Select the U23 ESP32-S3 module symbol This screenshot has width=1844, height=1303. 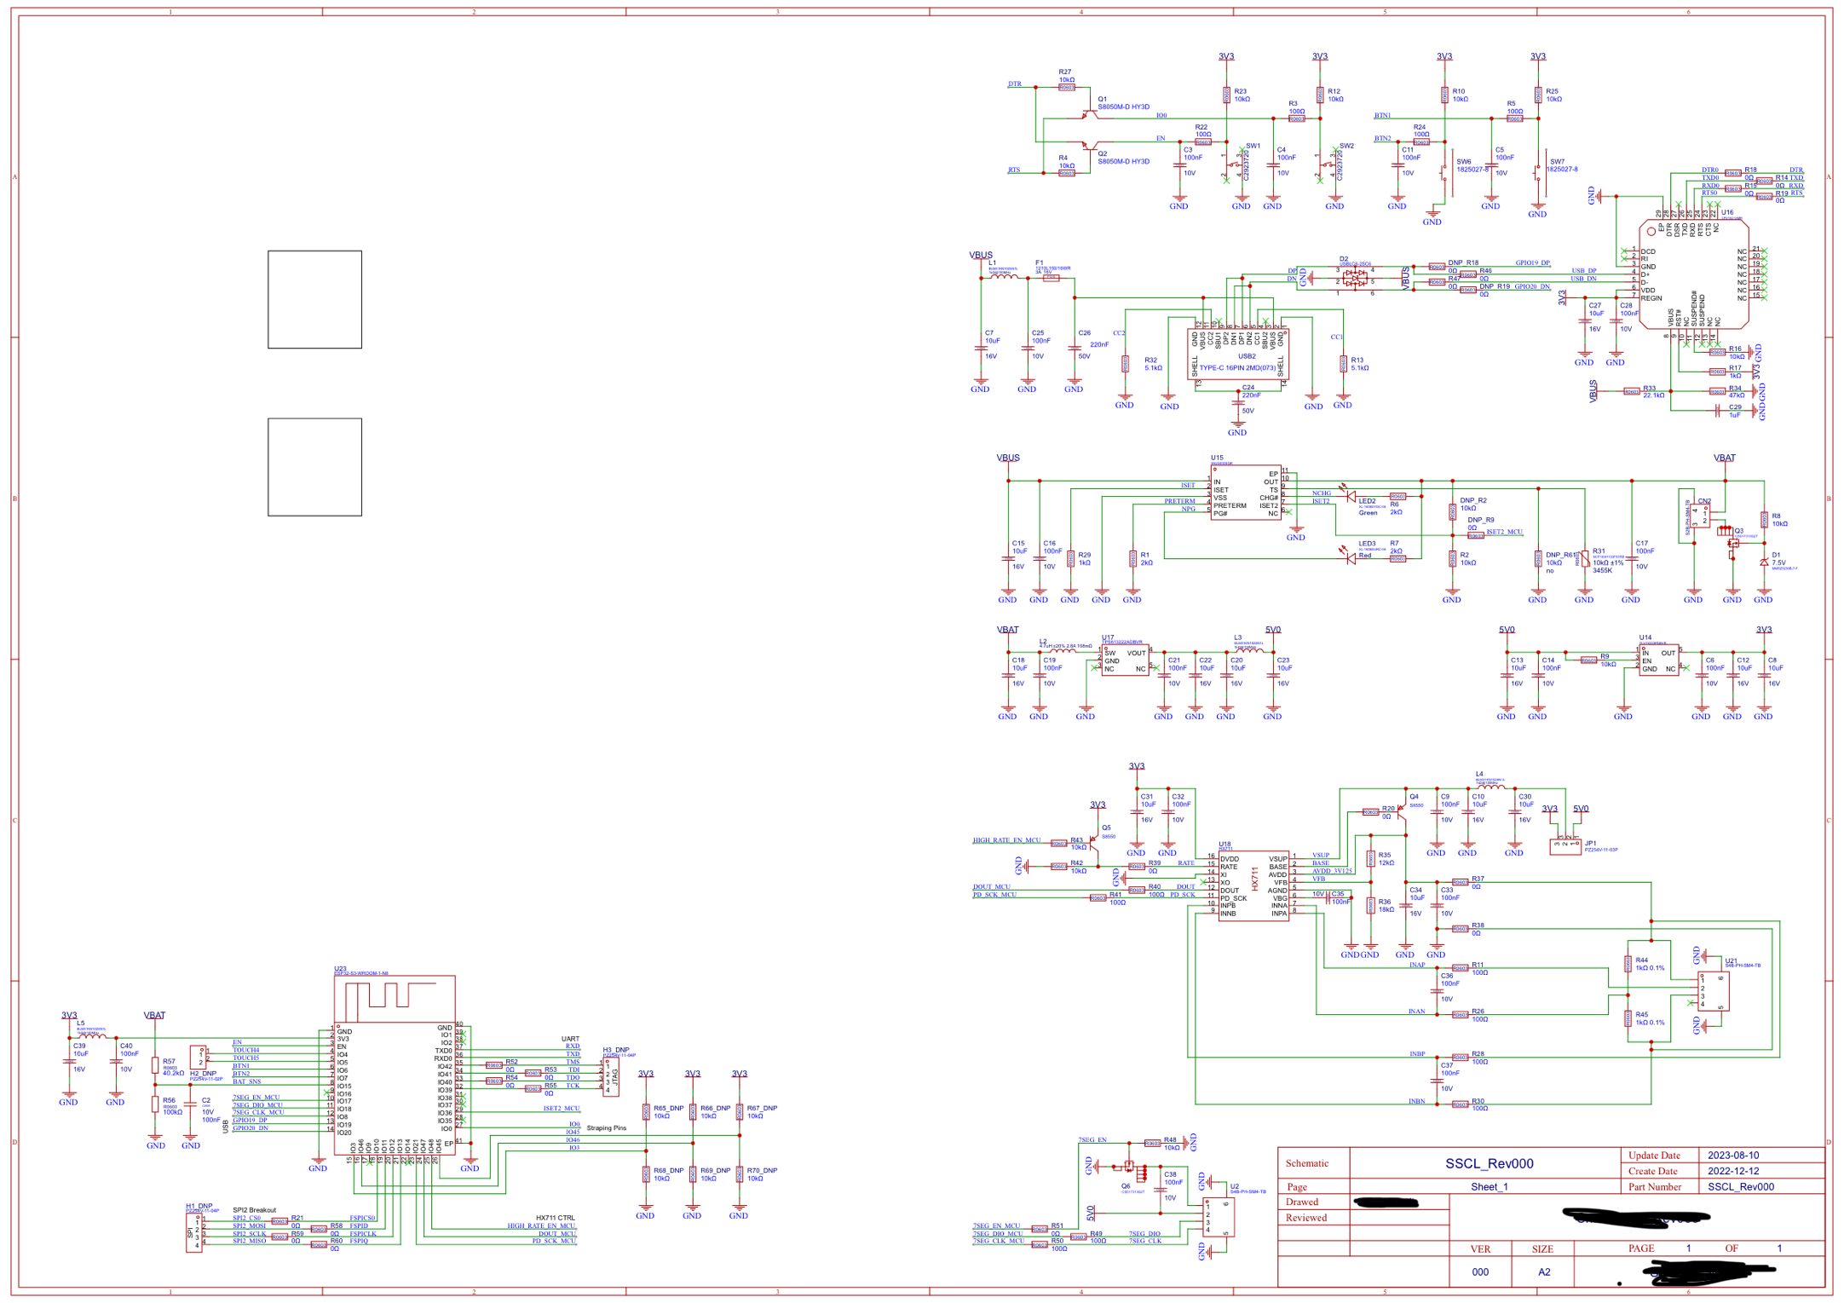pos(395,1065)
